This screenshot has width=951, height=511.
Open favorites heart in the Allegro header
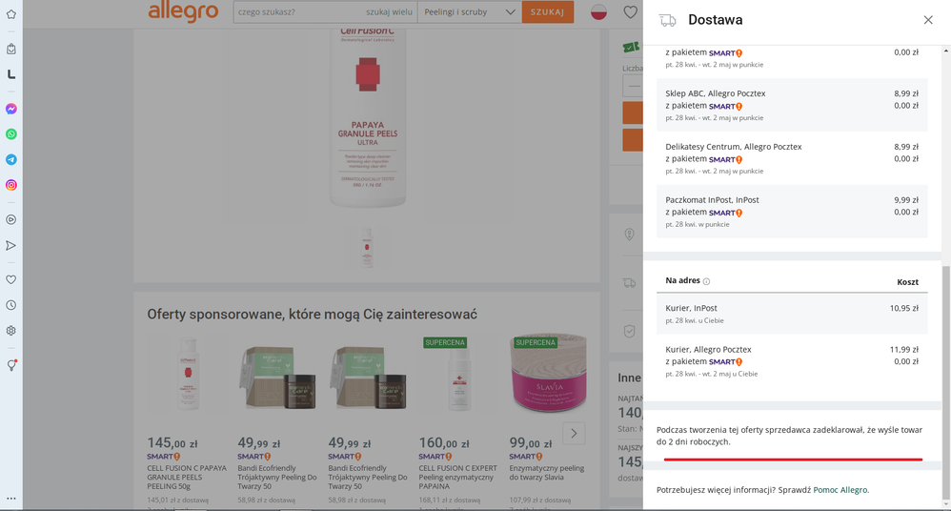click(630, 12)
